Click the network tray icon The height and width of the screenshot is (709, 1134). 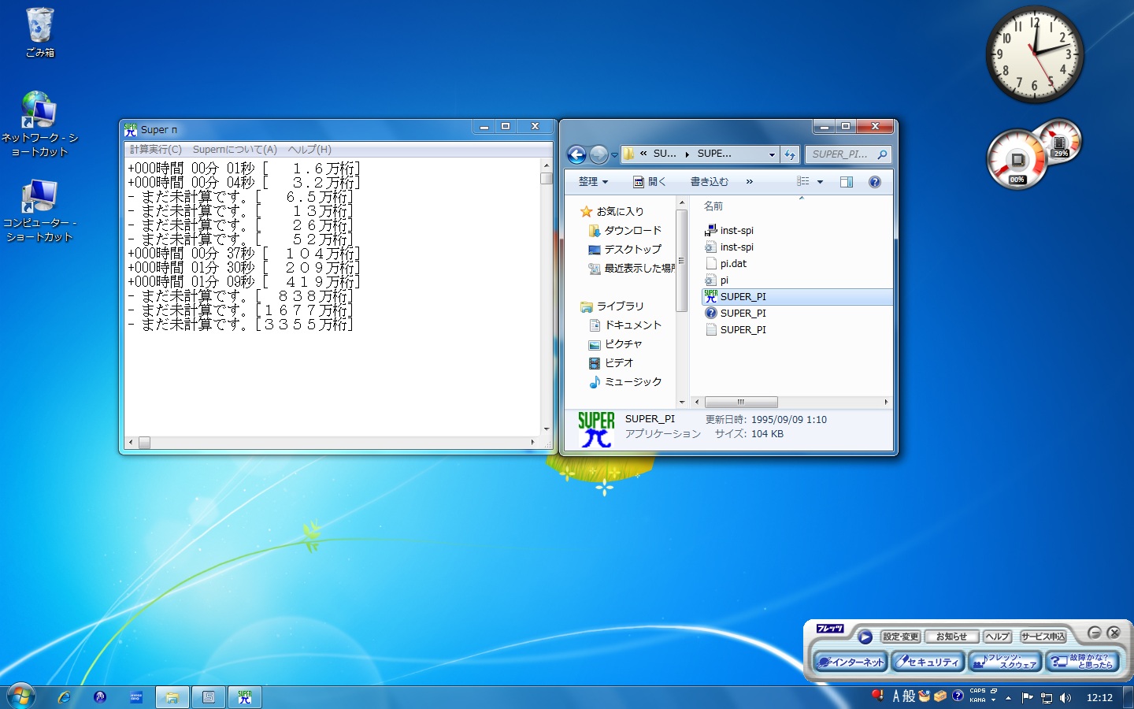1047,698
